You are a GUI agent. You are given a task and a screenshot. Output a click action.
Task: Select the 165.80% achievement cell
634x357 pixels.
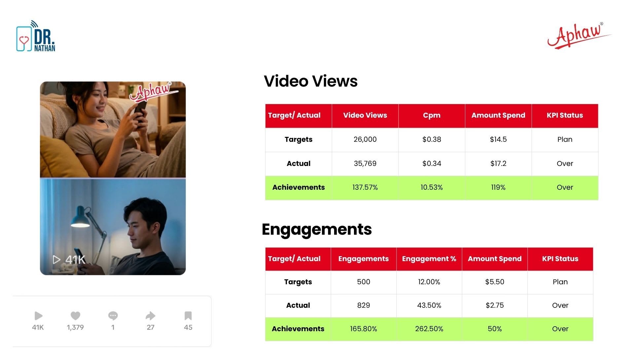(364, 329)
